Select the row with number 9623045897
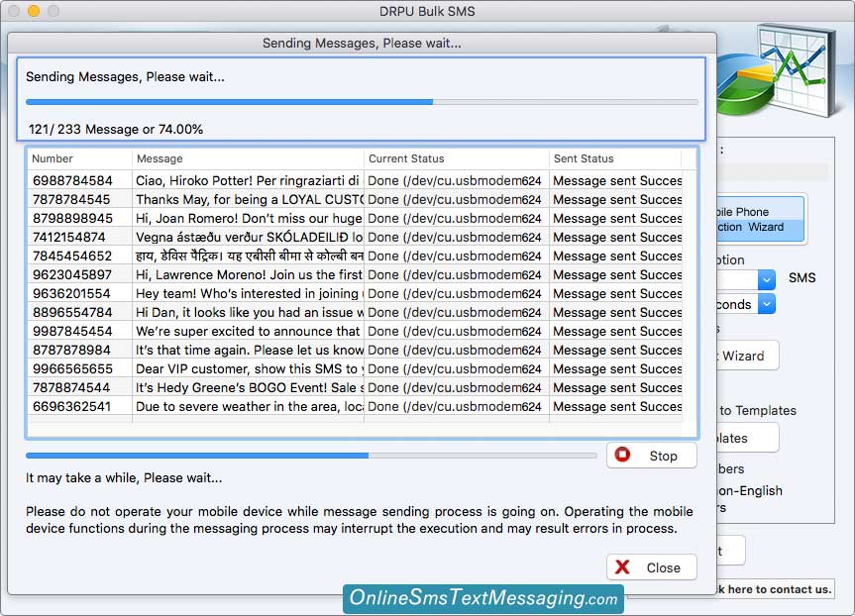The width and height of the screenshot is (855, 616). pos(355,274)
